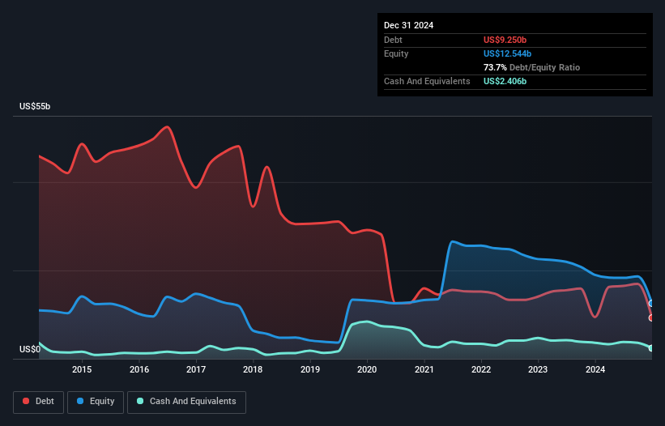
Task: Click the 2023 x-axis label
Action: (x=538, y=369)
